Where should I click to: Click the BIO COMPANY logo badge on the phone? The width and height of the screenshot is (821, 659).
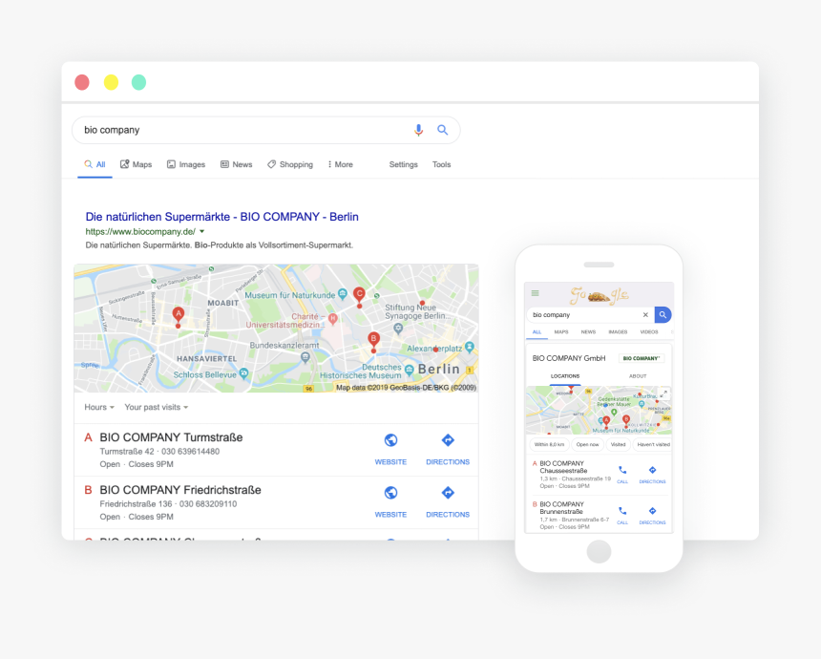642,358
